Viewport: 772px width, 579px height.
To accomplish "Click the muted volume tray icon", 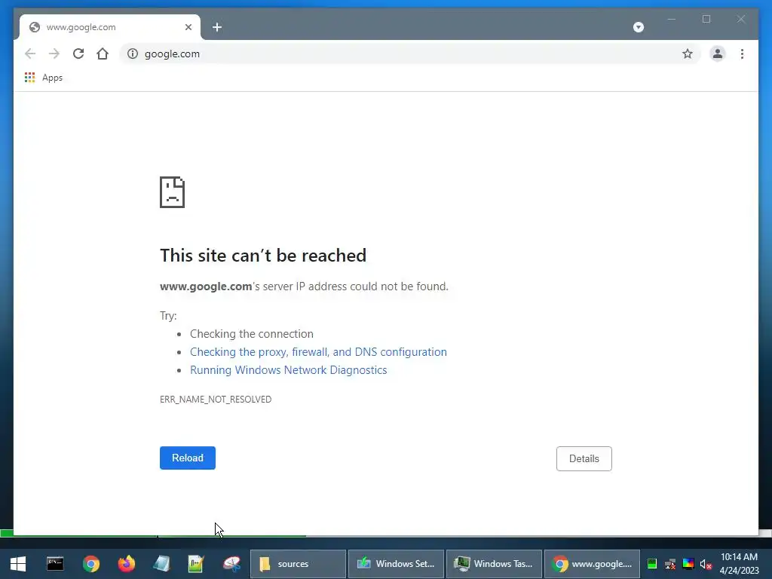I will pyautogui.click(x=706, y=564).
